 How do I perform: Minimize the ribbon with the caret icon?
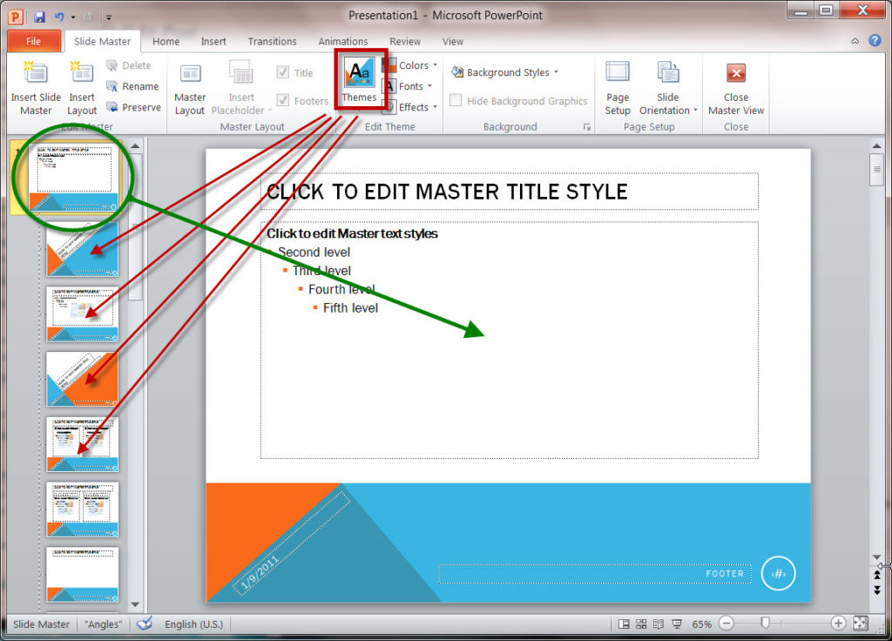click(855, 41)
